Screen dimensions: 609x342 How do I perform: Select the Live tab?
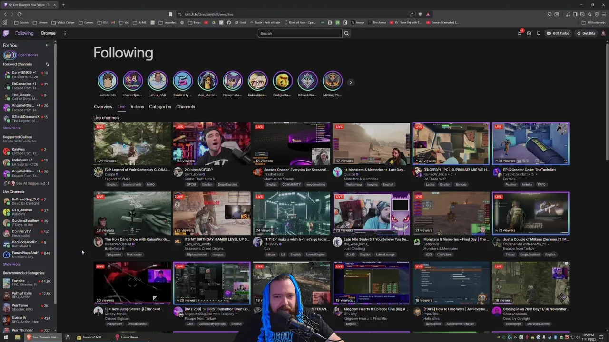pos(121,107)
